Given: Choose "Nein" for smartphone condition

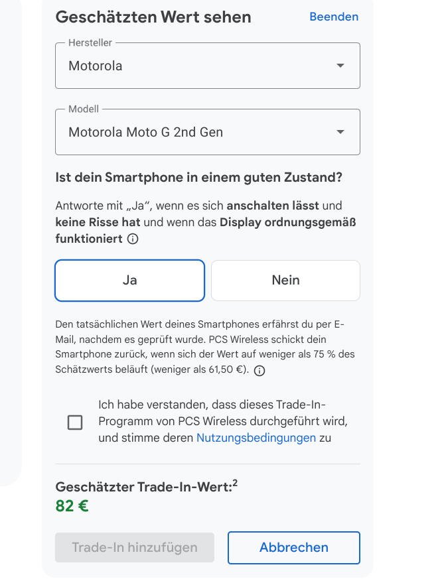Looking at the screenshot, I should click(x=285, y=280).
